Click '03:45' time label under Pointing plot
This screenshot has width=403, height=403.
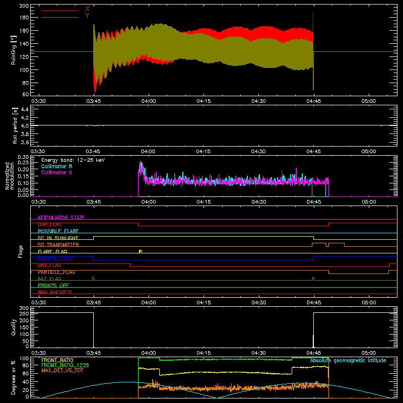click(93, 101)
